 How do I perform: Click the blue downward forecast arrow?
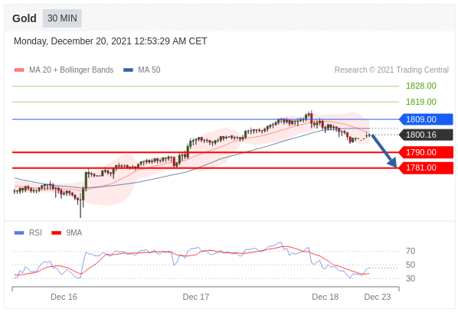coord(384,151)
